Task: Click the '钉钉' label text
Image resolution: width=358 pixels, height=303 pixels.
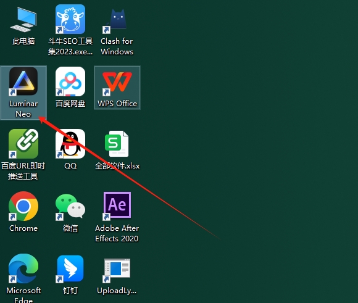Action: (x=70, y=291)
